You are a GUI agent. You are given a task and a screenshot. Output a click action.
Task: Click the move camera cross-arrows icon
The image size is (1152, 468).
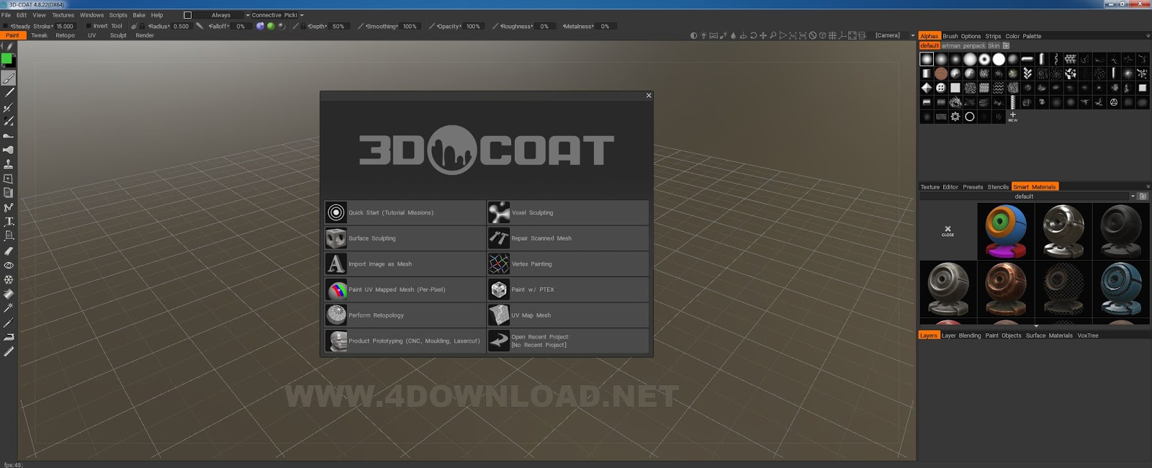click(763, 35)
